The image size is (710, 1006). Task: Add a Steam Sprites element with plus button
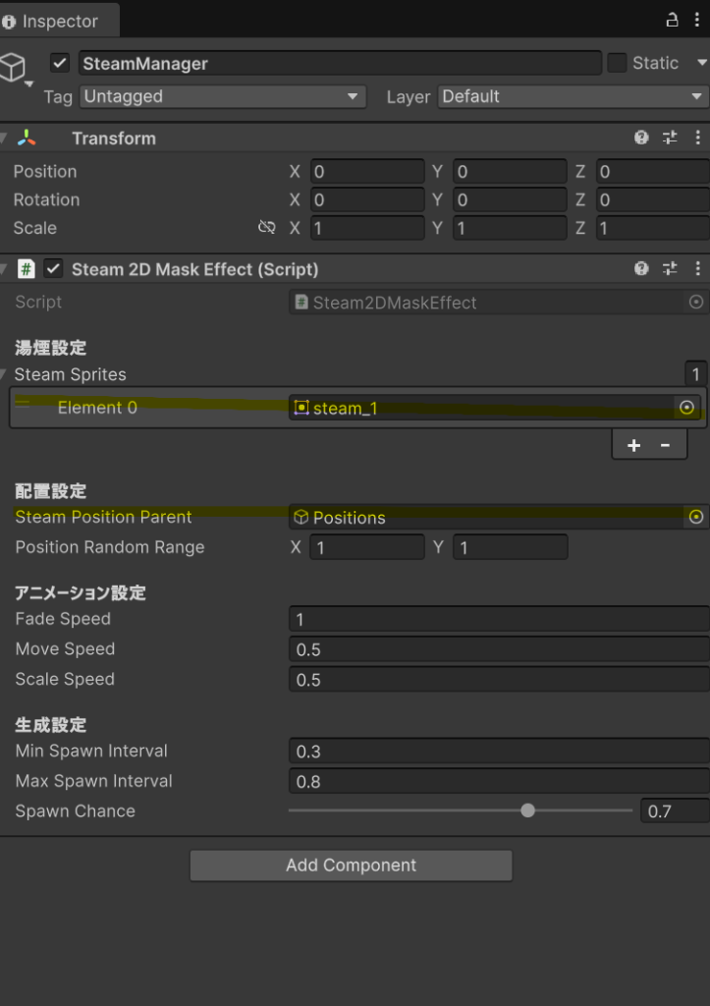(633, 445)
